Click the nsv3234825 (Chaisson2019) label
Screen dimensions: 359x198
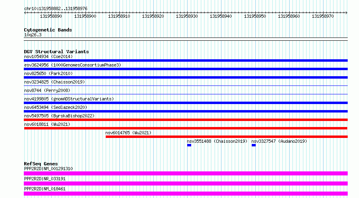pos(54,82)
